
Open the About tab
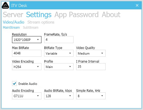(x=111, y=15)
